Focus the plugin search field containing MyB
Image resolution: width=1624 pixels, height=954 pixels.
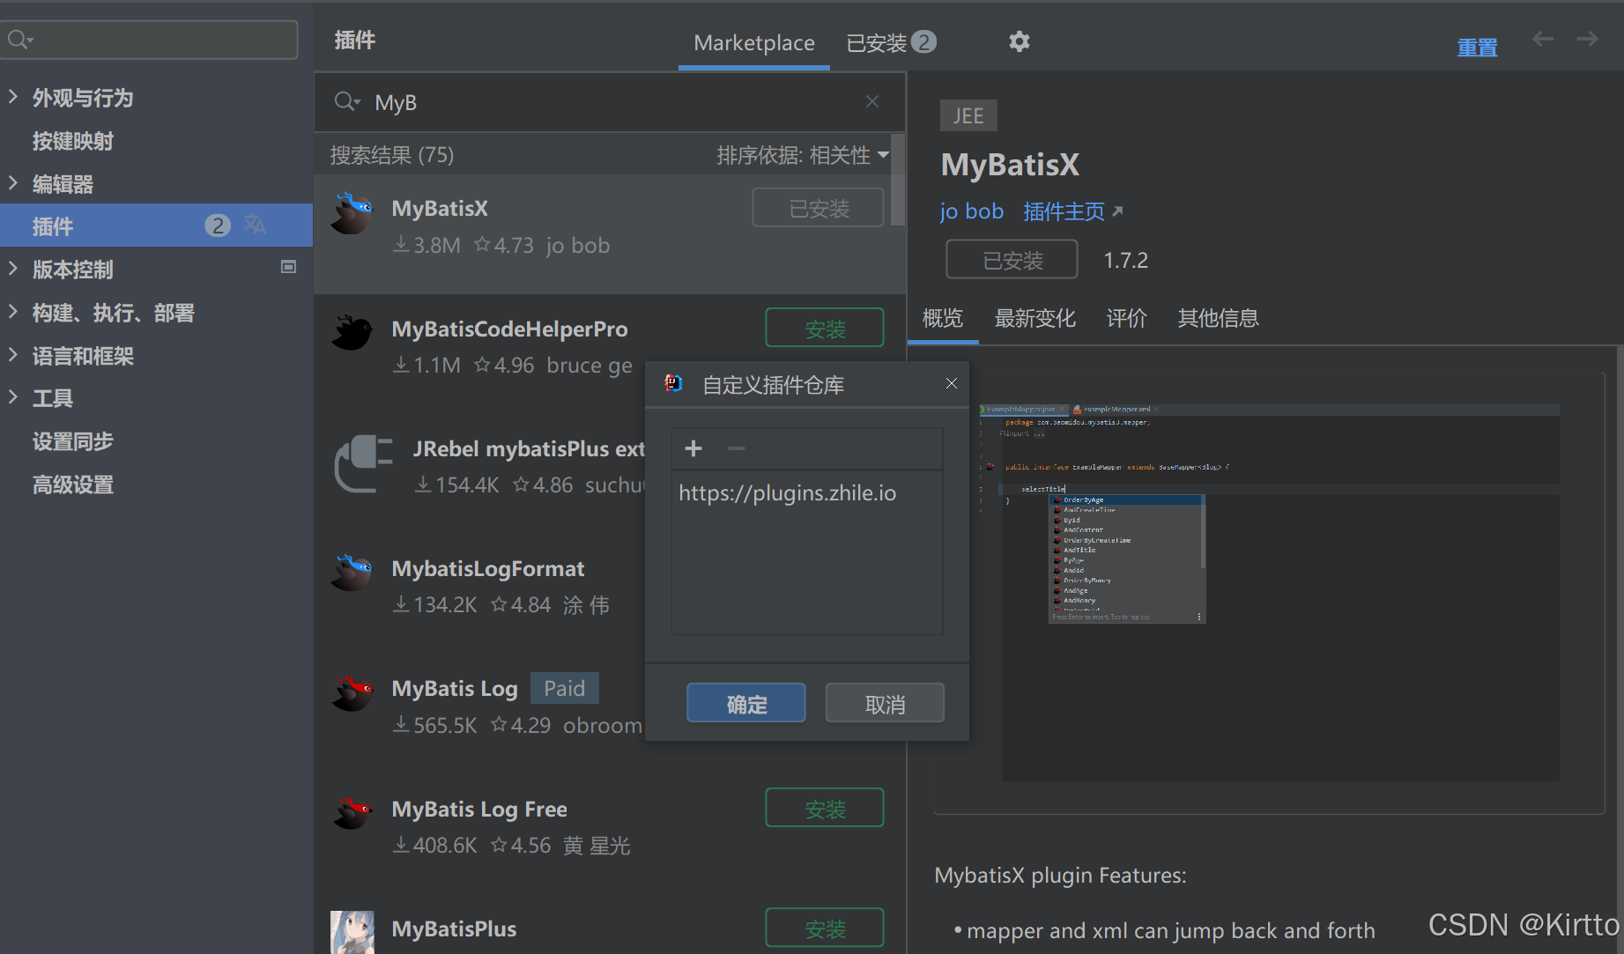pos(608,102)
